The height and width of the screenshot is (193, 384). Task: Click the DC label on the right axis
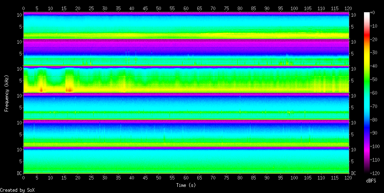[353, 173]
